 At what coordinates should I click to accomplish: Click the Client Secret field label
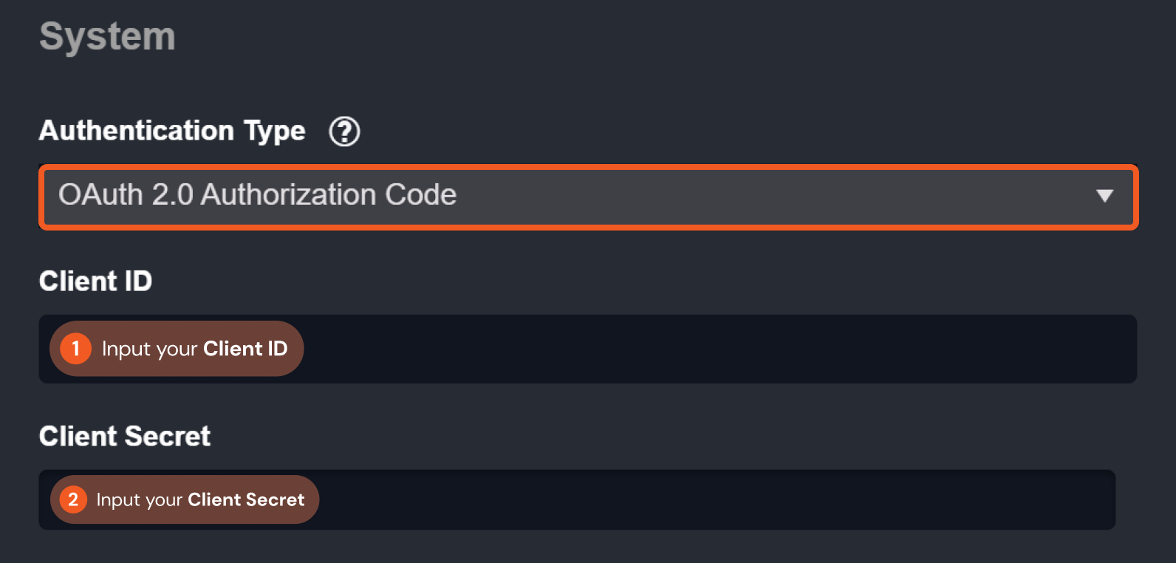pyautogui.click(x=125, y=436)
